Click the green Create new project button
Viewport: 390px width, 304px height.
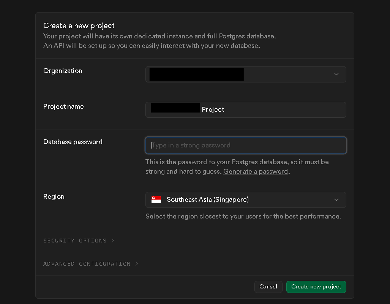click(316, 287)
